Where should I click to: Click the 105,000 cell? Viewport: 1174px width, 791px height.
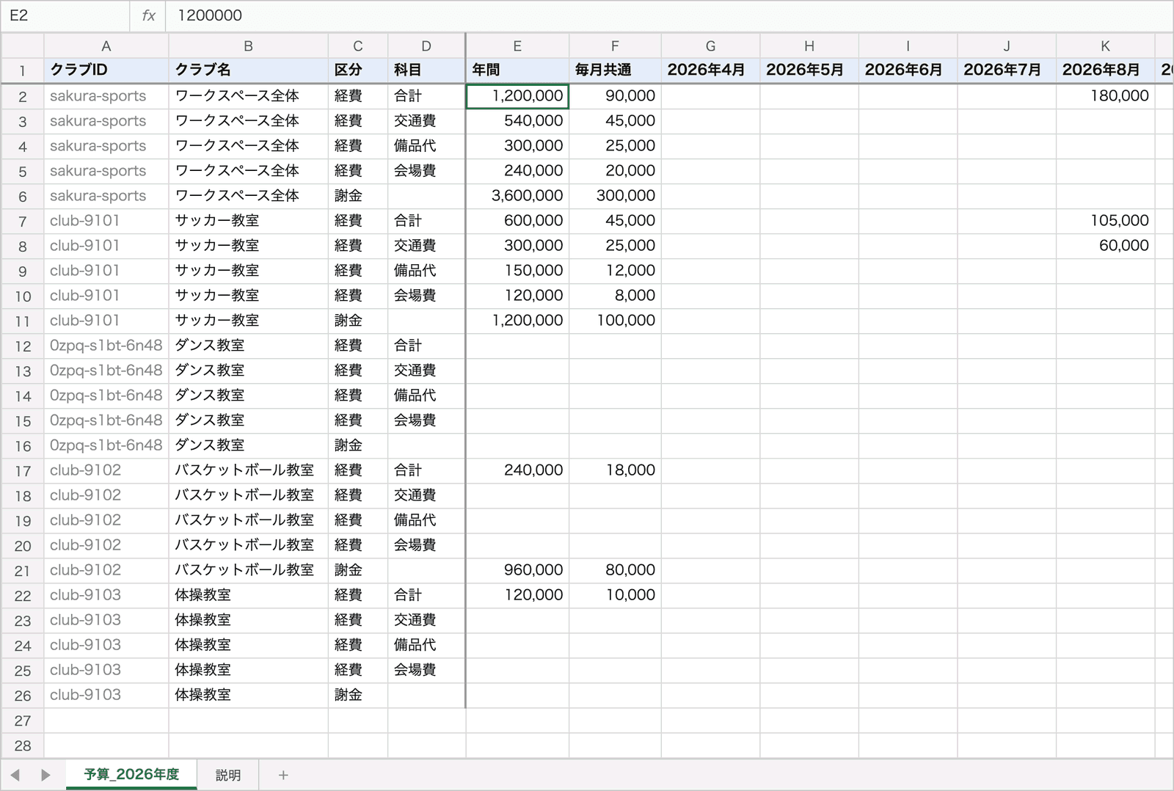(1105, 221)
